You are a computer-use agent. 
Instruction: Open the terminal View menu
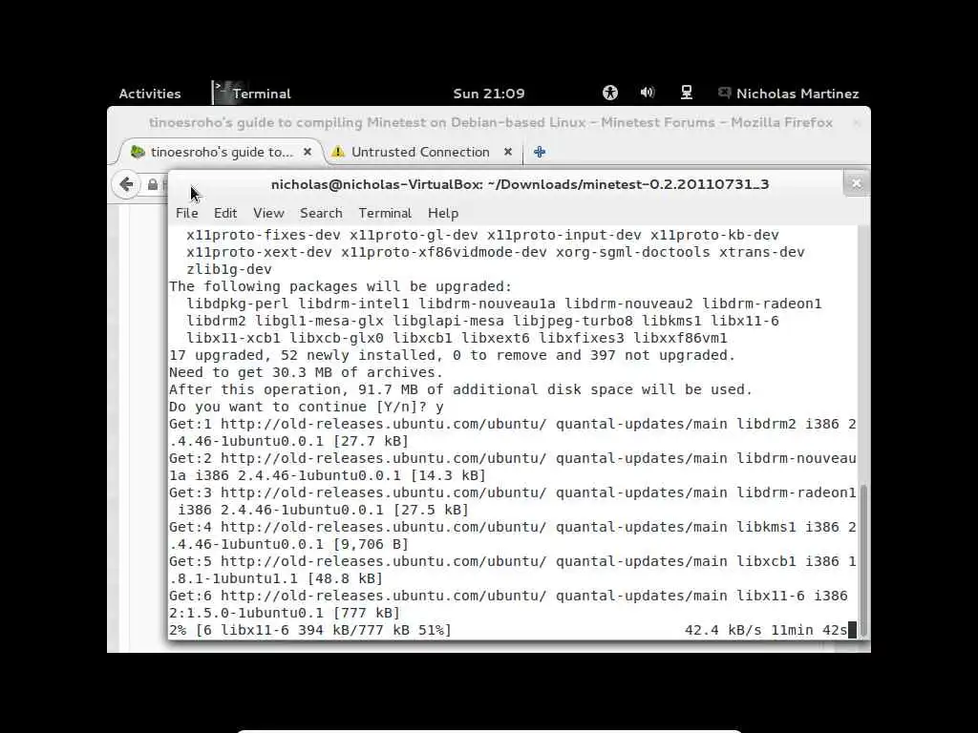pos(268,213)
